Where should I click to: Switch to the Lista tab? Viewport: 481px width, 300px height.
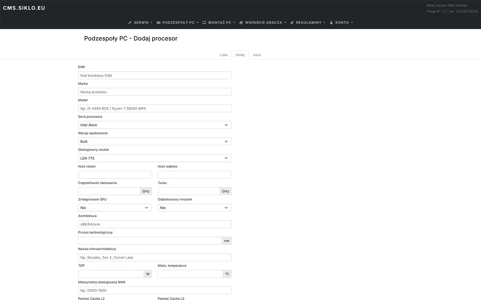click(x=224, y=55)
